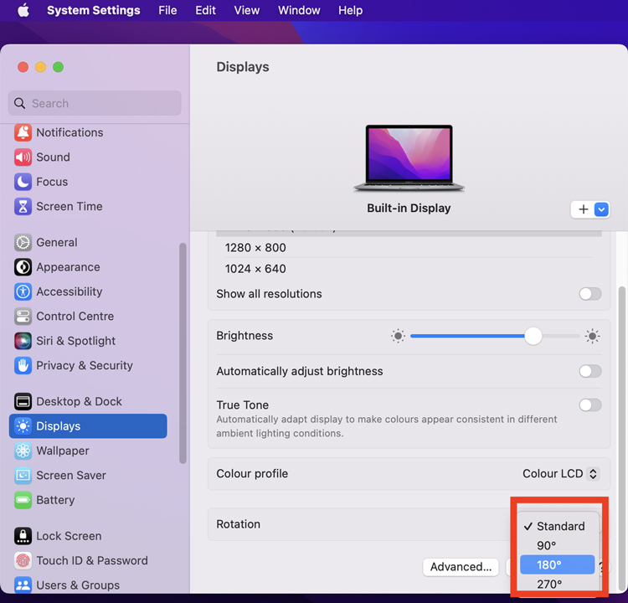Click the Siri & Spotlight icon

pyautogui.click(x=23, y=341)
